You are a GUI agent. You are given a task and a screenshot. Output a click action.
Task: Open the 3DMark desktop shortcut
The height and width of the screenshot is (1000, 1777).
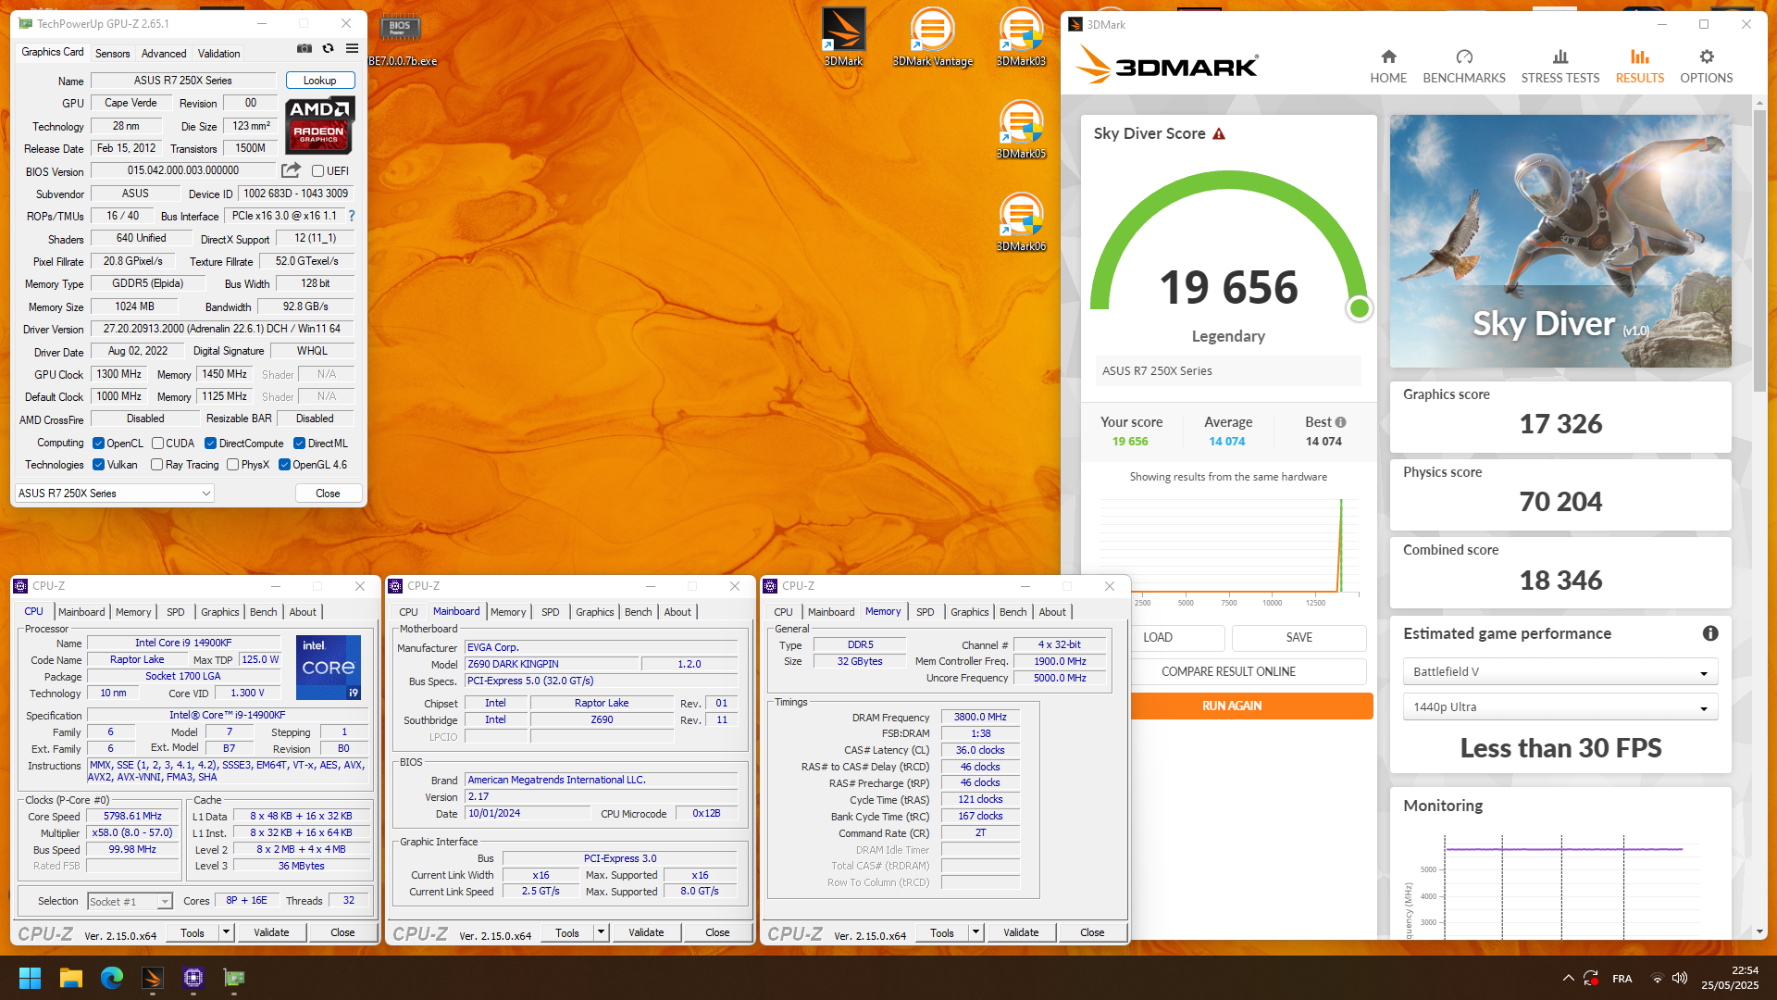click(843, 37)
